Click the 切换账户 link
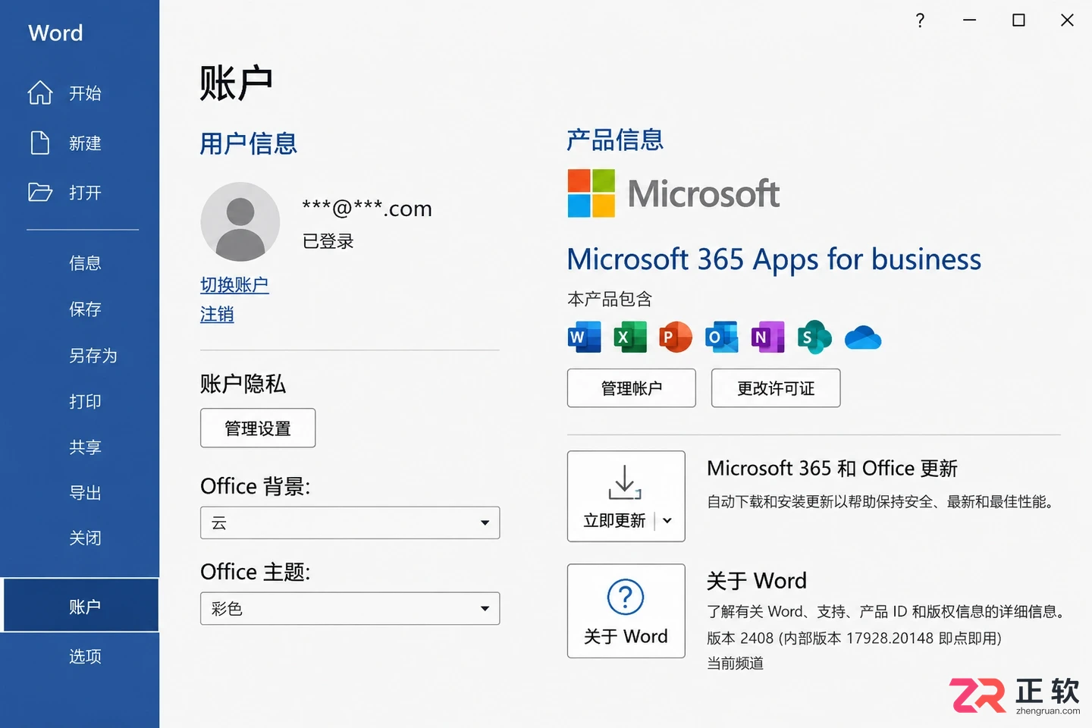 (x=234, y=285)
